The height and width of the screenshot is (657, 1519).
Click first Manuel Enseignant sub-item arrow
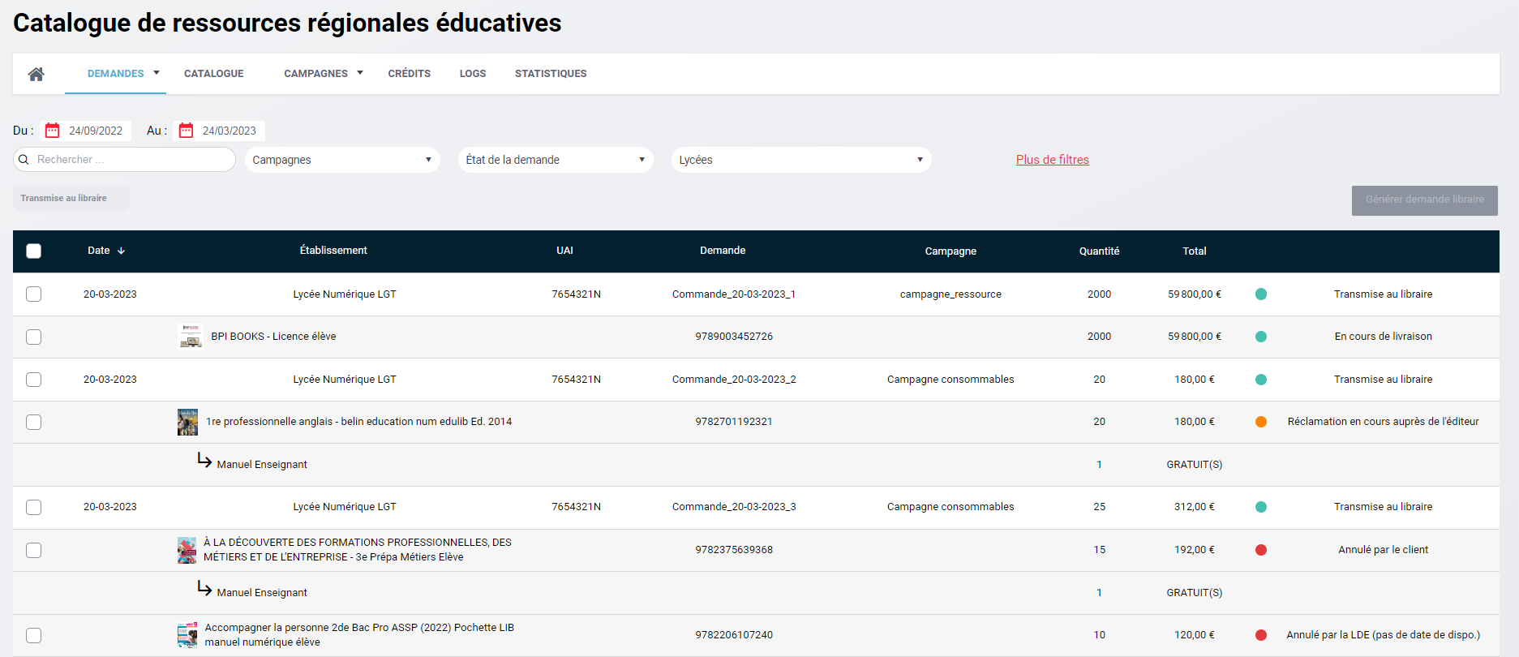coord(204,461)
